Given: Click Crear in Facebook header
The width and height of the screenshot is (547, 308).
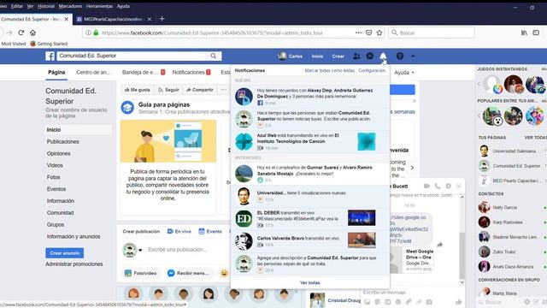Looking at the screenshot, I should coord(338,56).
